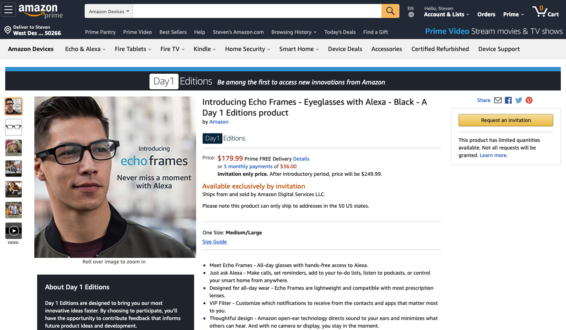Play the product video thumbnail

point(14,231)
